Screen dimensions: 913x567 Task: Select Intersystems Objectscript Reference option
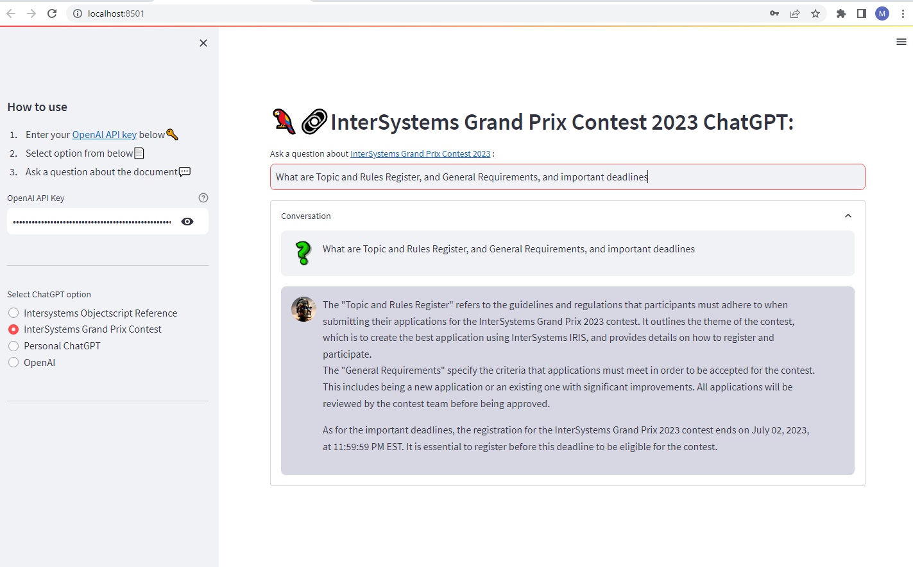pyautogui.click(x=13, y=313)
